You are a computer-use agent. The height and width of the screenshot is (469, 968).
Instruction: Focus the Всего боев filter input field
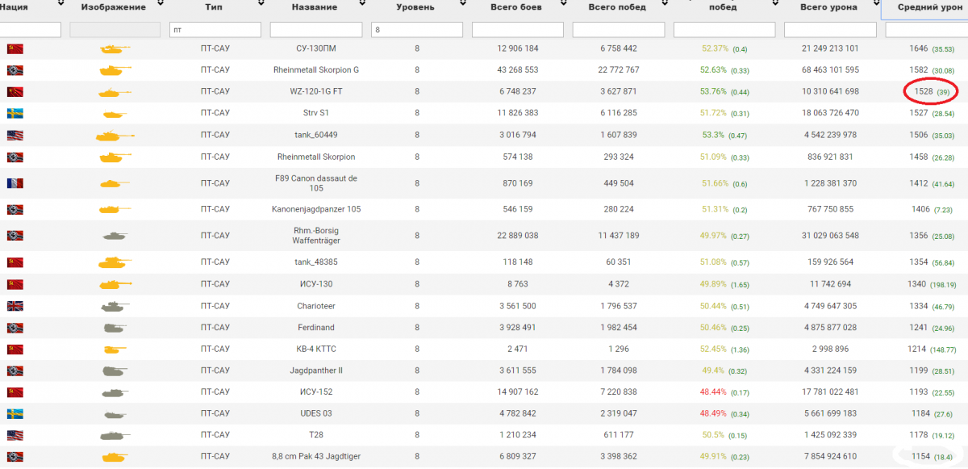coord(518,30)
